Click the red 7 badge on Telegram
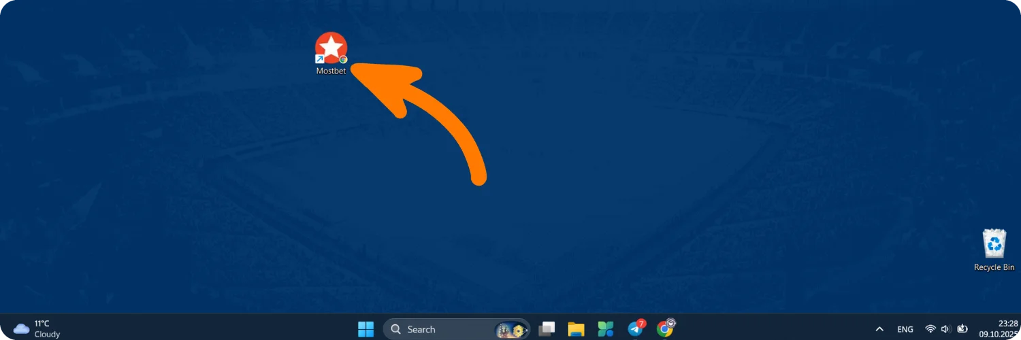This screenshot has height=340, width=1021. pos(641,323)
